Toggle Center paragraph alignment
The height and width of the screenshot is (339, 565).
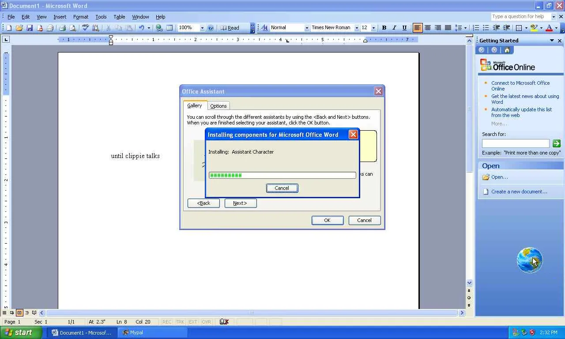pyautogui.click(x=427, y=28)
